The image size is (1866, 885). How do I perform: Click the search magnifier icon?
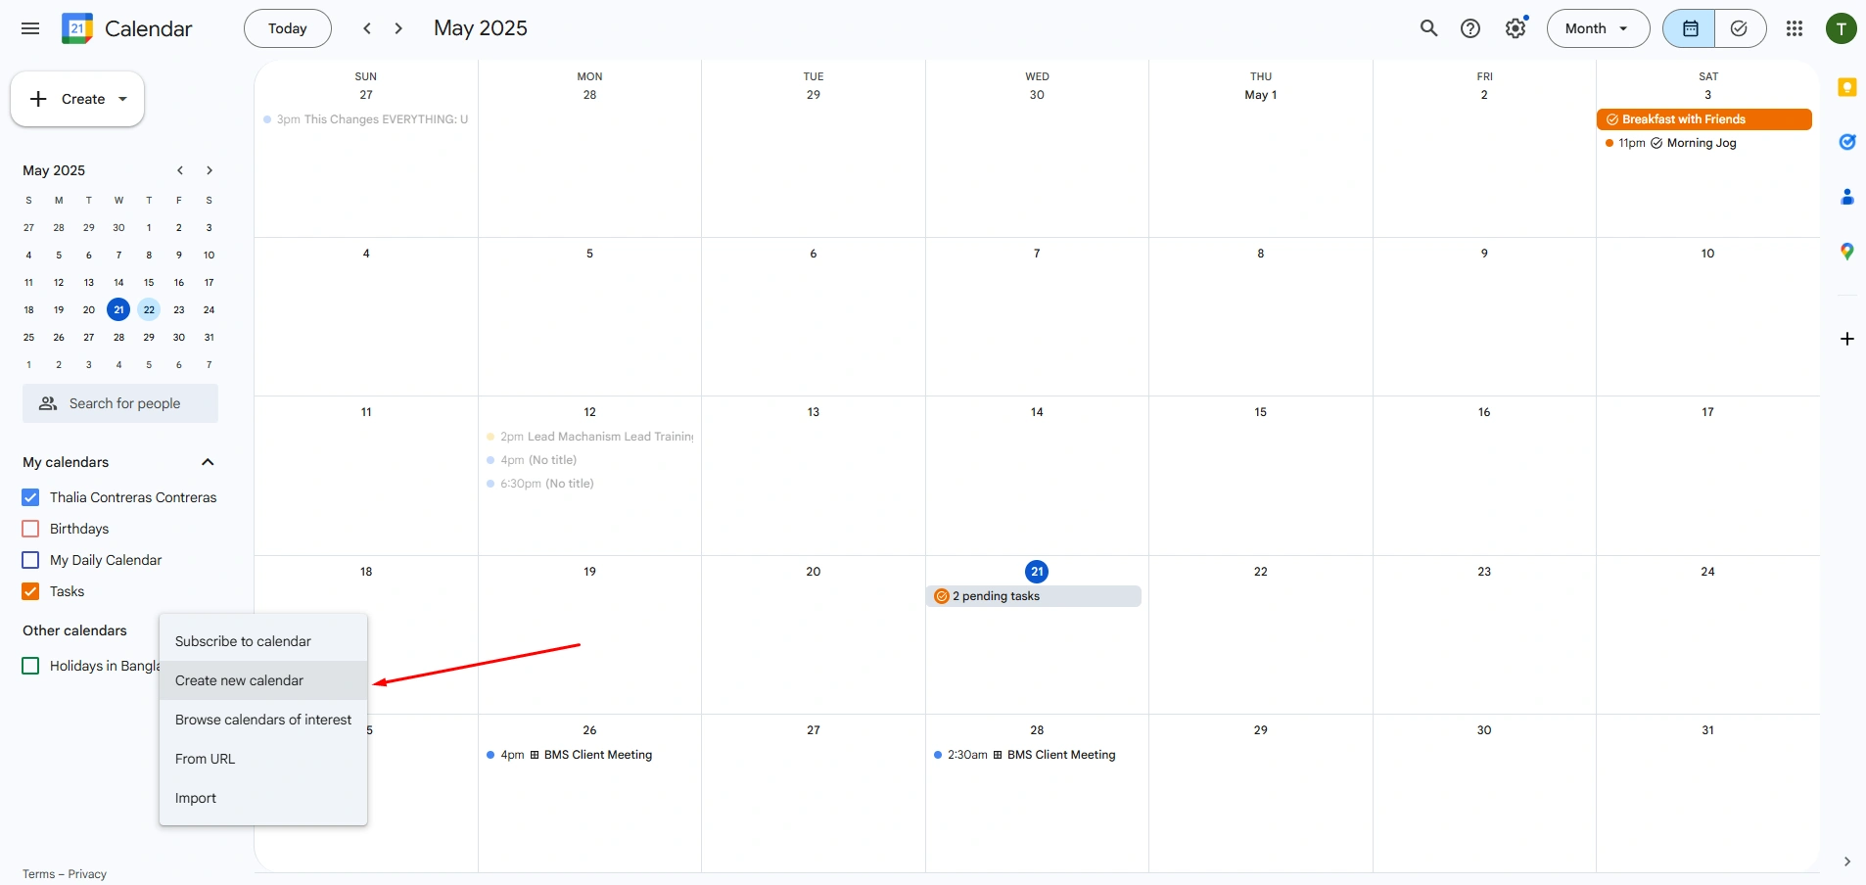point(1428,28)
